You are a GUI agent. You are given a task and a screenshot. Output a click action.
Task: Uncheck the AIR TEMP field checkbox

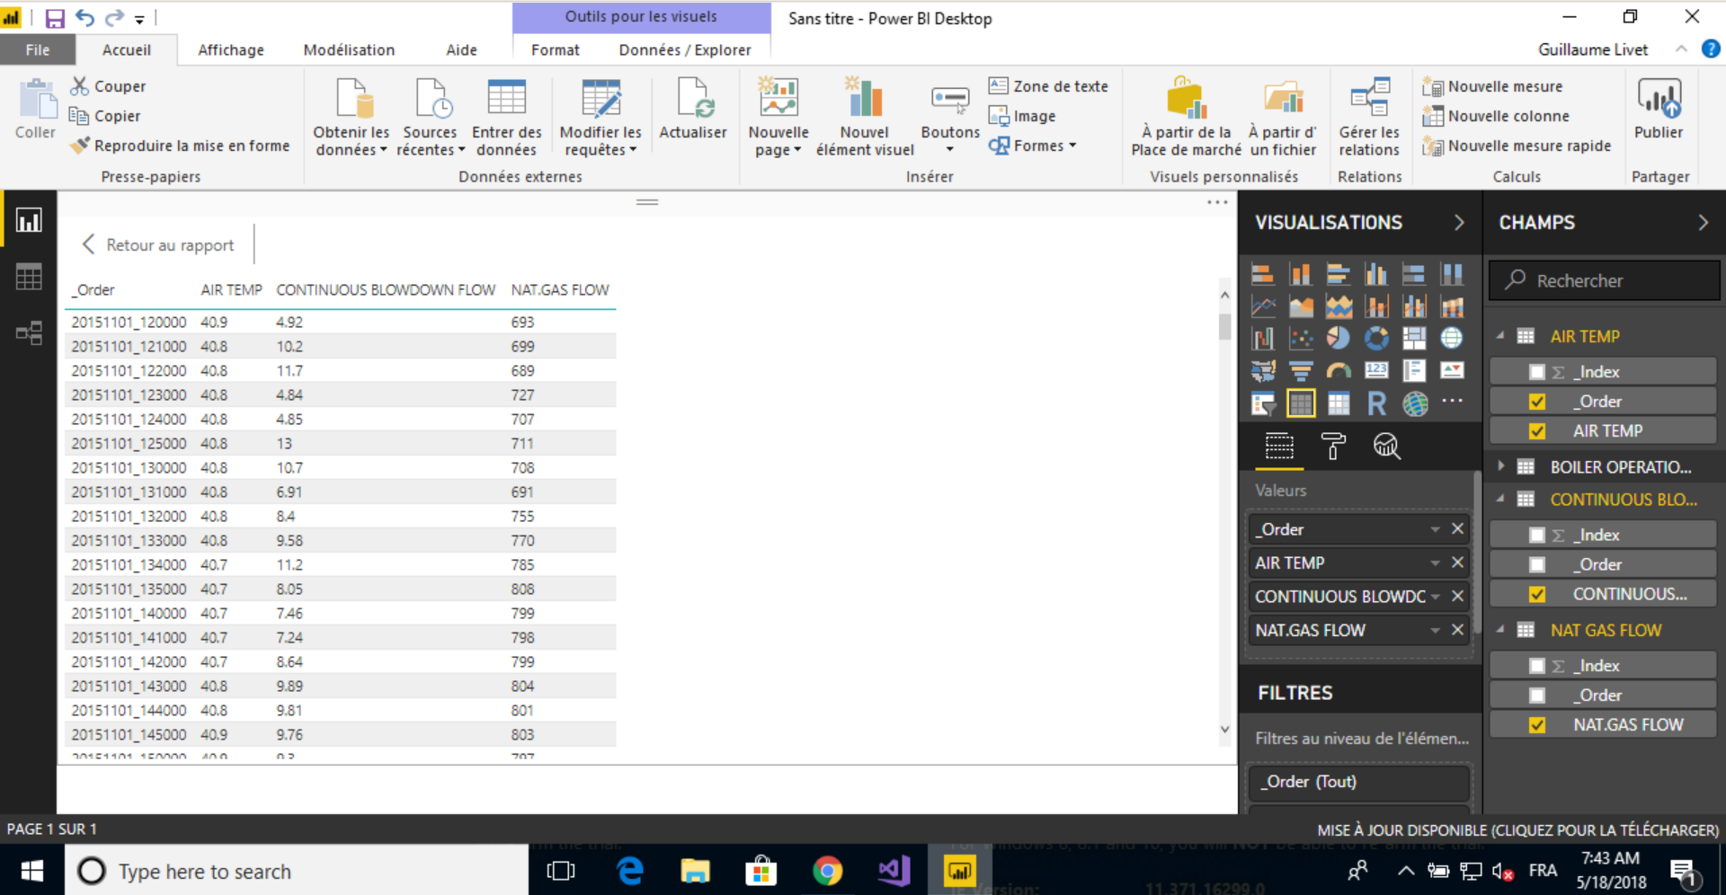pos(1537,431)
